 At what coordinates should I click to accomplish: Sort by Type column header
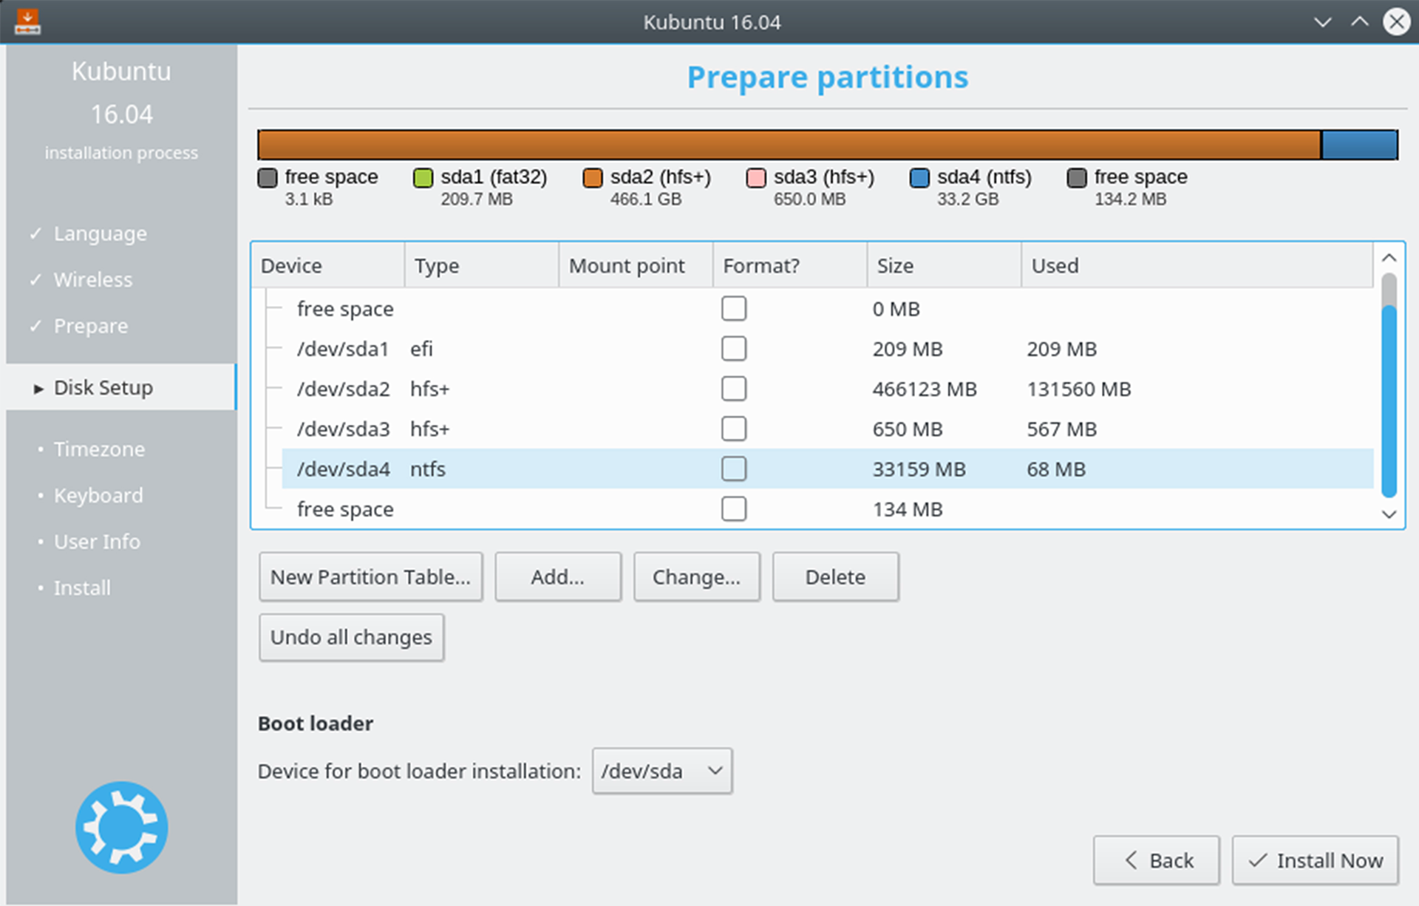(482, 265)
